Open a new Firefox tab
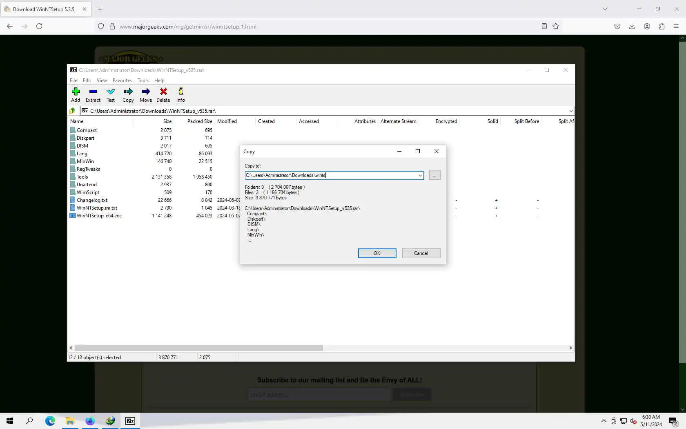 tap(100, 9)
